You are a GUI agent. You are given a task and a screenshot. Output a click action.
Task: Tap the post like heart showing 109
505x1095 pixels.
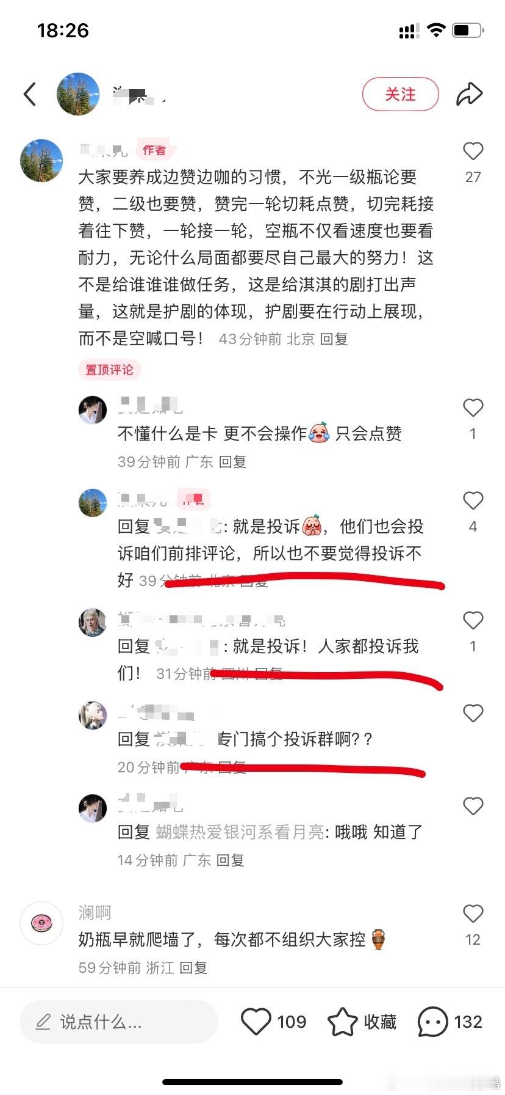pos(256,1022)
